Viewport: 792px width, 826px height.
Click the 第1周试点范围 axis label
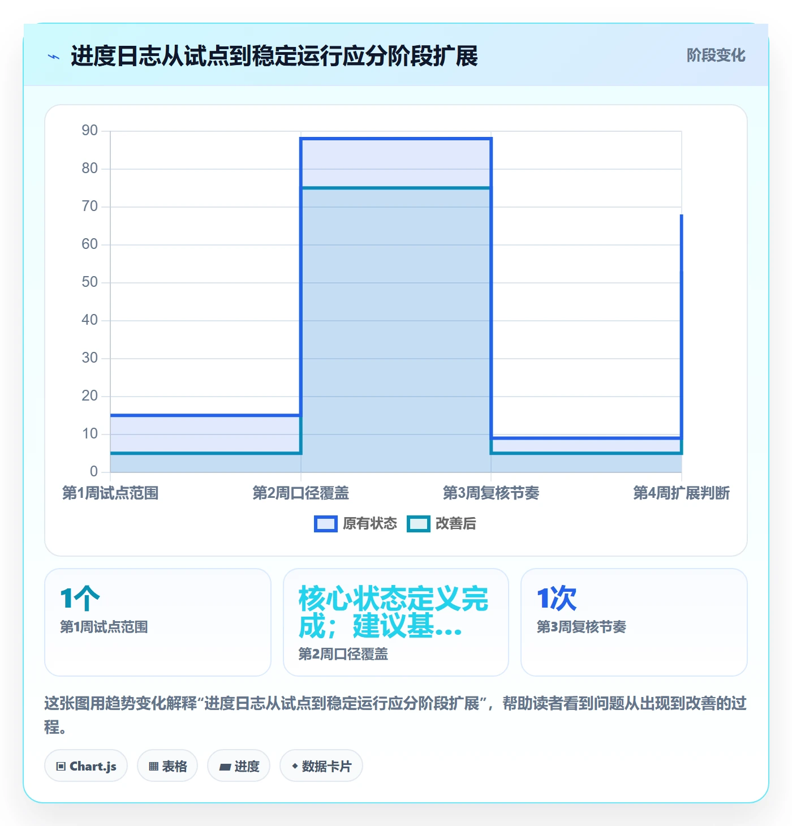110,493
